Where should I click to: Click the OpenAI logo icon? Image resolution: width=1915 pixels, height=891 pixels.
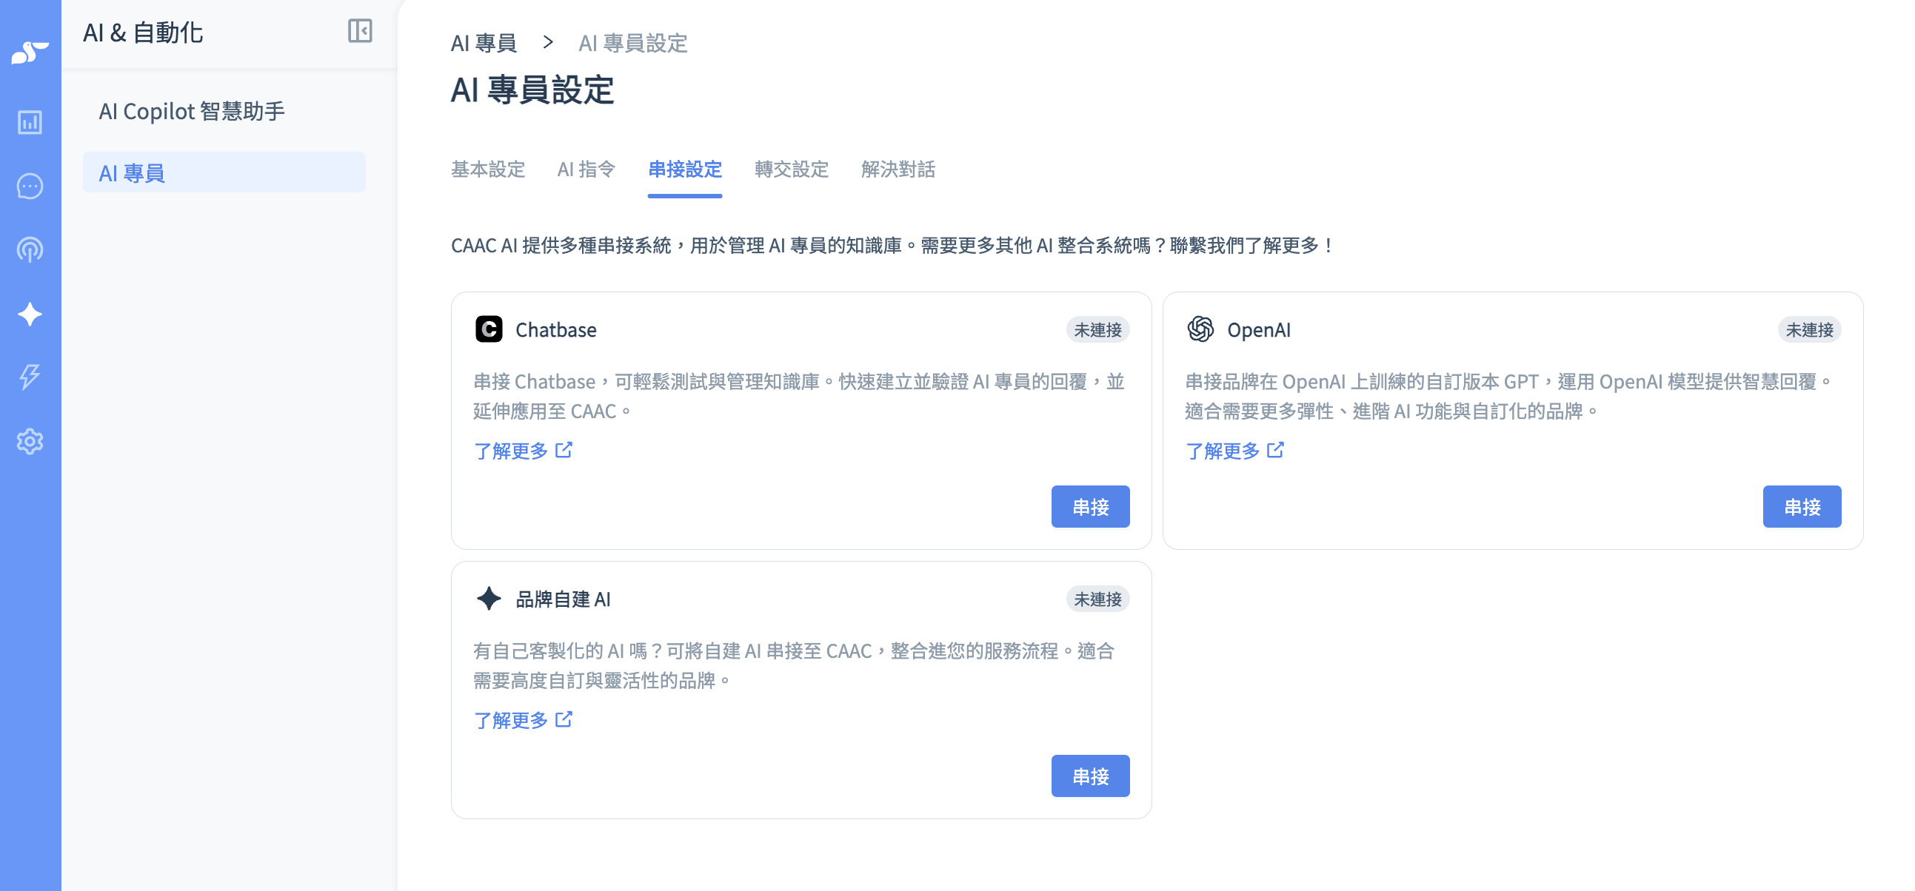click(1200, 329)
